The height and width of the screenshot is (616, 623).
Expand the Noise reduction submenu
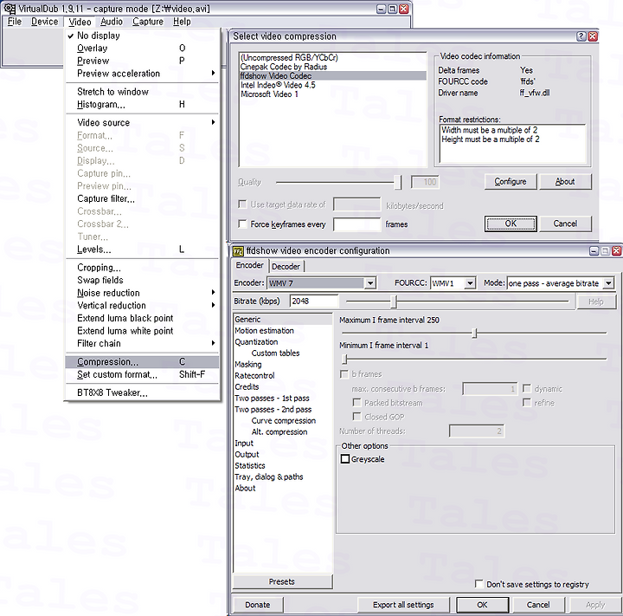coord(142,293)
